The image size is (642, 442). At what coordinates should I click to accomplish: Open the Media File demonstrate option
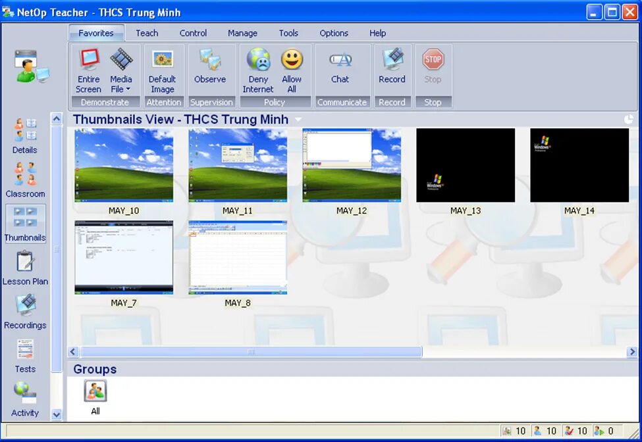(121, 70)
